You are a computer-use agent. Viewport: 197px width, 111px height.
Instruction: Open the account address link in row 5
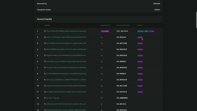click(66, 55)
